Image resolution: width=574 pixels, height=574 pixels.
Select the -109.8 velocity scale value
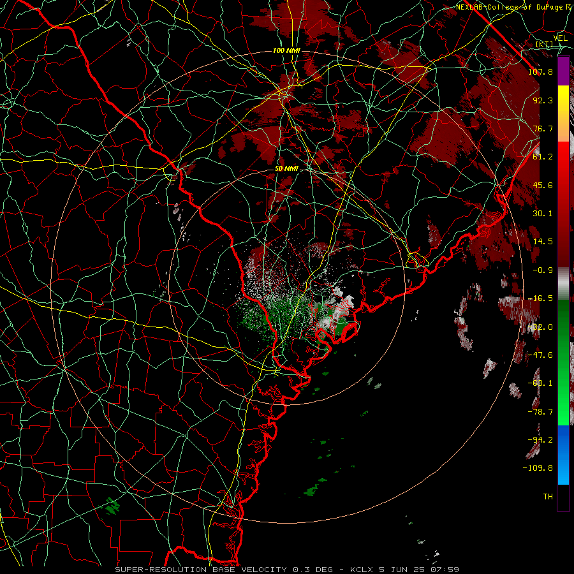coord(538,468)
